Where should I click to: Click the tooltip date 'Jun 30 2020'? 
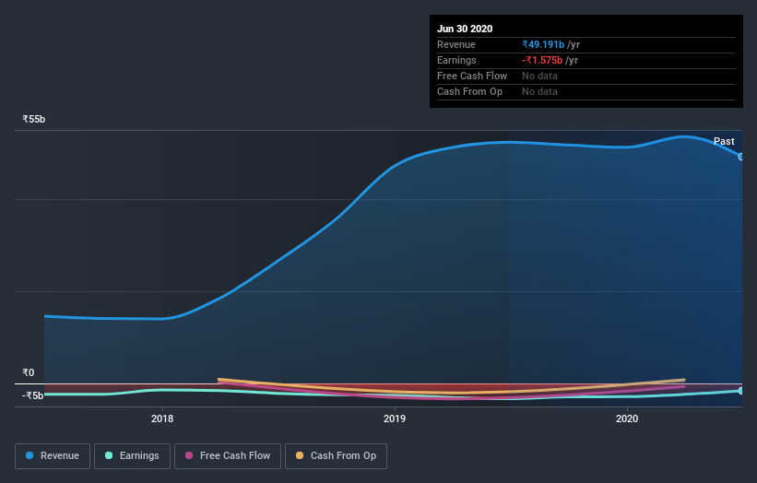465,29
